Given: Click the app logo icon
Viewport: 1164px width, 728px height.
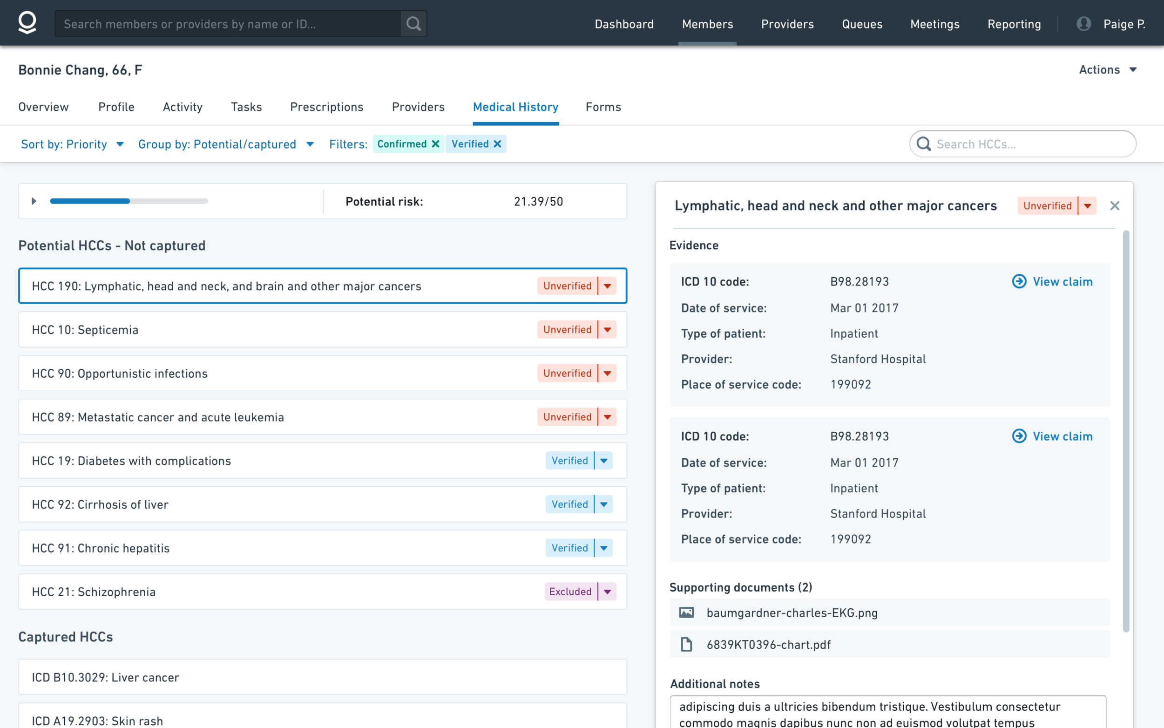Looking at the screenshot, I should tap(27, 23).
